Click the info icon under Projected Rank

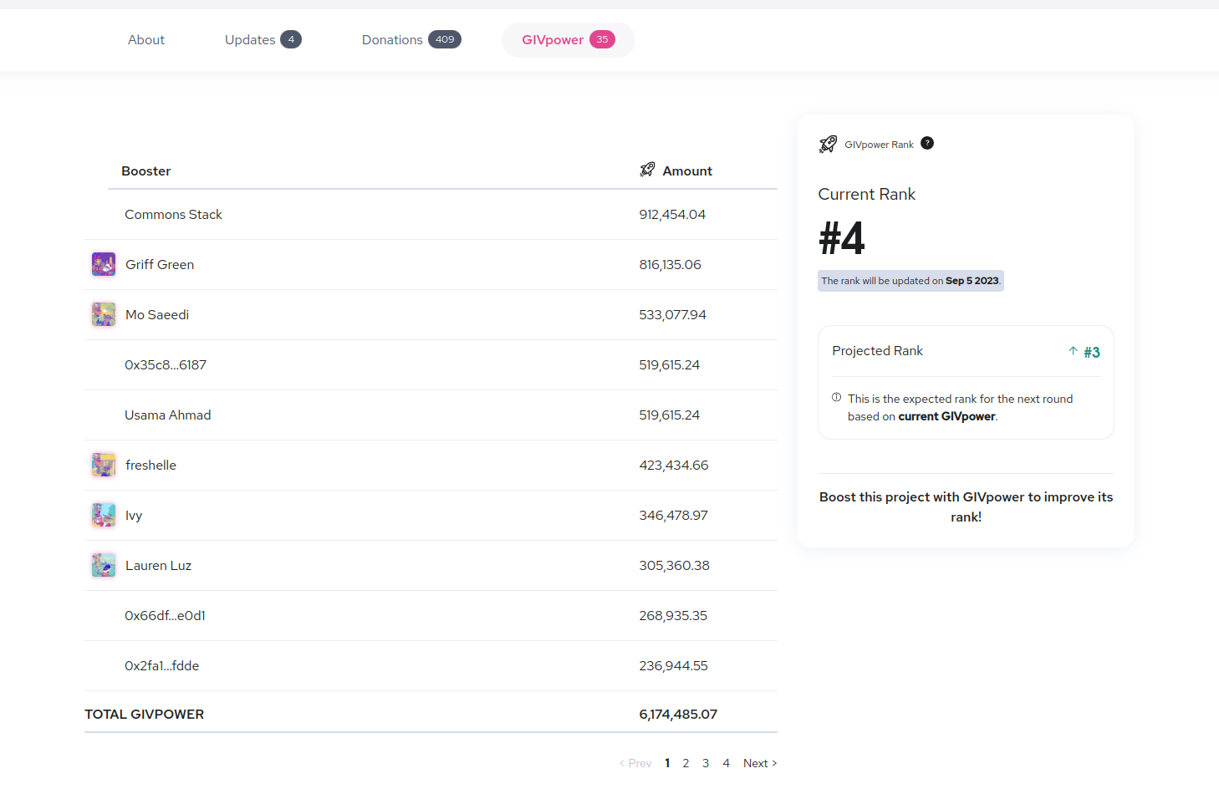point(837,398)
